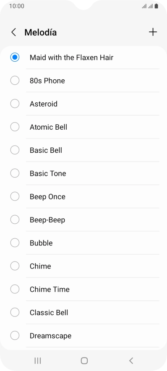Tap the battery icon in status bar

[156, 6]
